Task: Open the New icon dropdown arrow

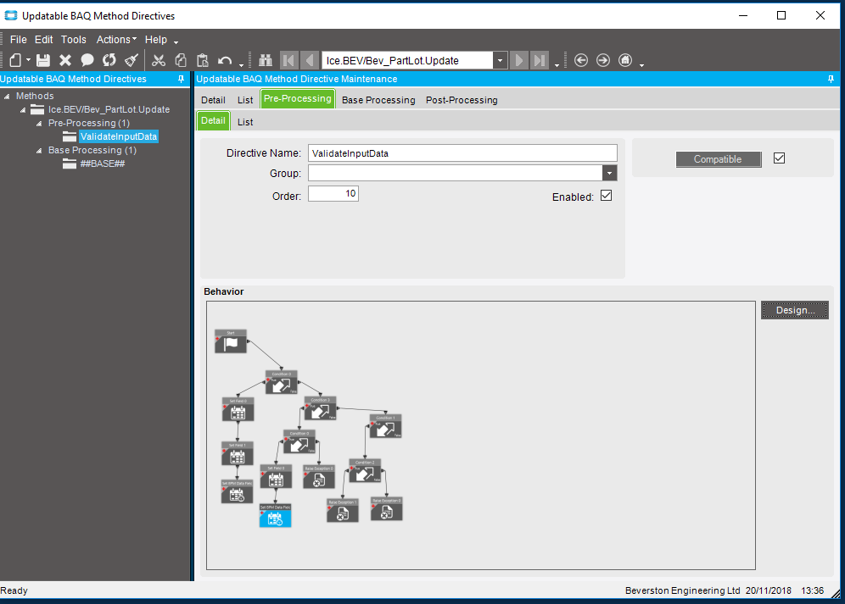Action: [x=28, y=60]
